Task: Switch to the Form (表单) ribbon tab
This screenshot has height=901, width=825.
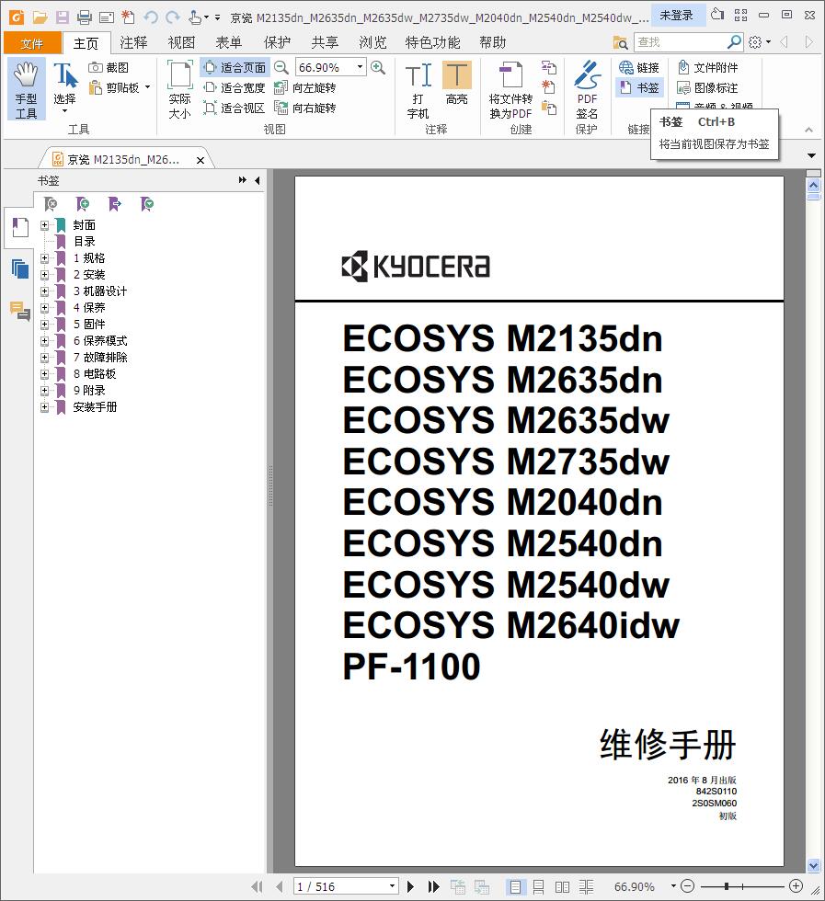Action: [x=229, y=42]
